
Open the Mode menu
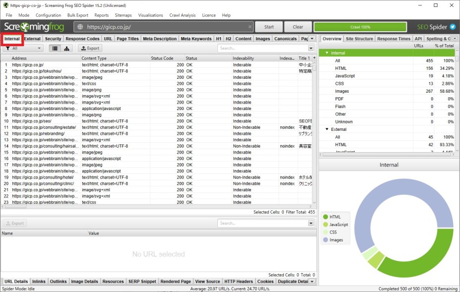[24, 15]
